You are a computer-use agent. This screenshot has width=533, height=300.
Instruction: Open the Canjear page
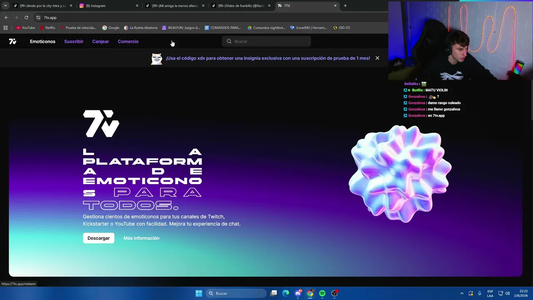pyautogui.click(x=100, y=42)
